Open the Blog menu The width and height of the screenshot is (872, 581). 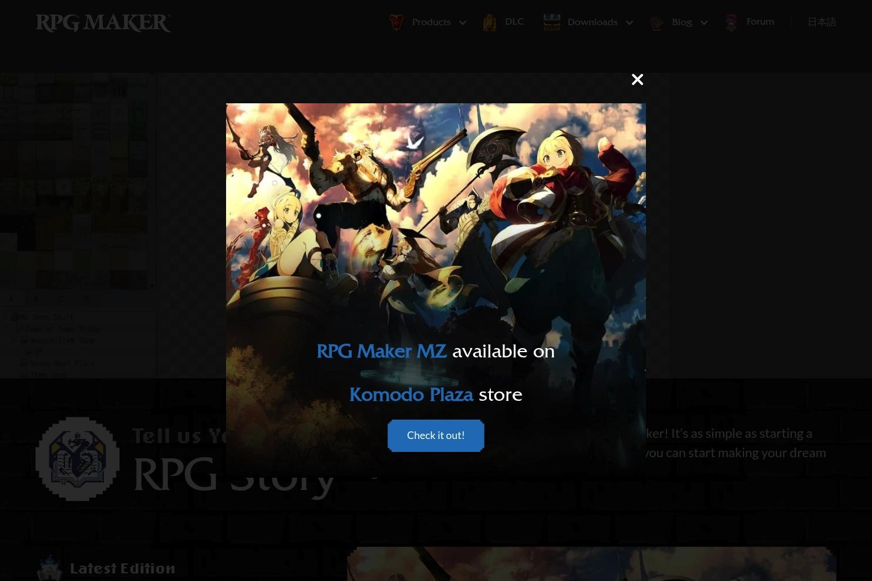682,22
